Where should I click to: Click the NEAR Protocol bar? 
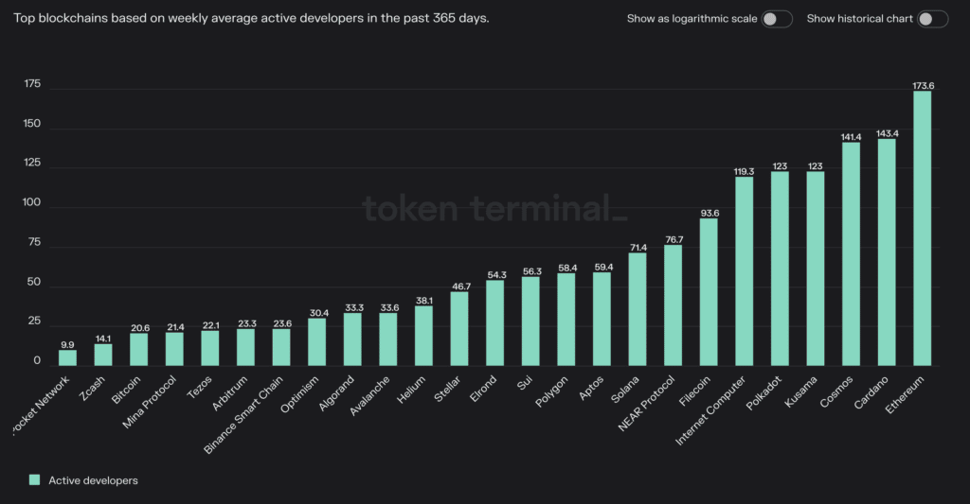coord(673,305)
